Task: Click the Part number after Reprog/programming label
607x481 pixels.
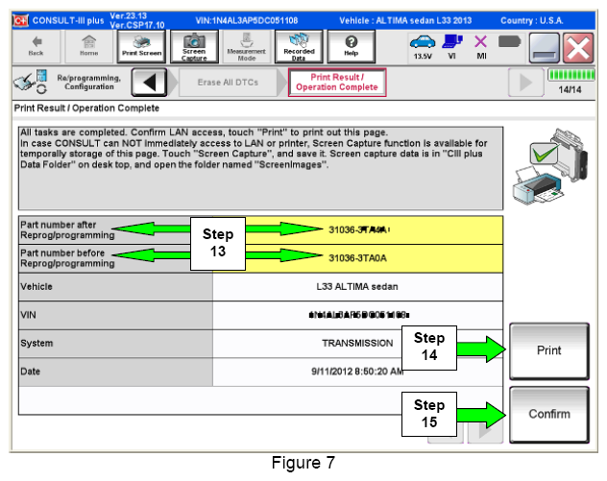Action: coord(67,229)
